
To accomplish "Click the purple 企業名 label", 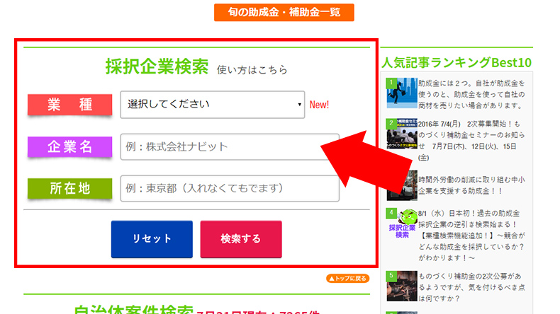I will tap(69, 147).
